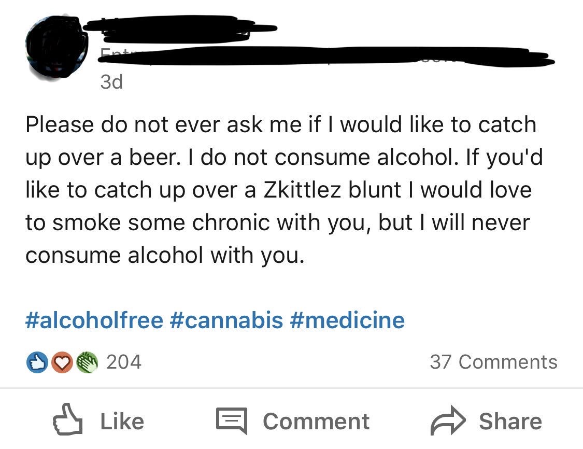Follow the #cannabis hashtag link
The height and width of the screenshot is (449, 583).
[226, 320]
